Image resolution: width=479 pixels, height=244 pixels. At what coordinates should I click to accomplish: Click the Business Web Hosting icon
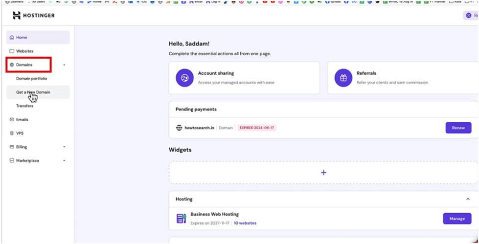click(181, 219)
